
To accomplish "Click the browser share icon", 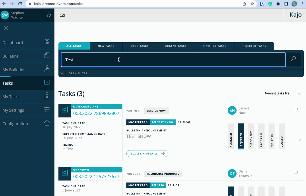I will click(x=244, y=4).
